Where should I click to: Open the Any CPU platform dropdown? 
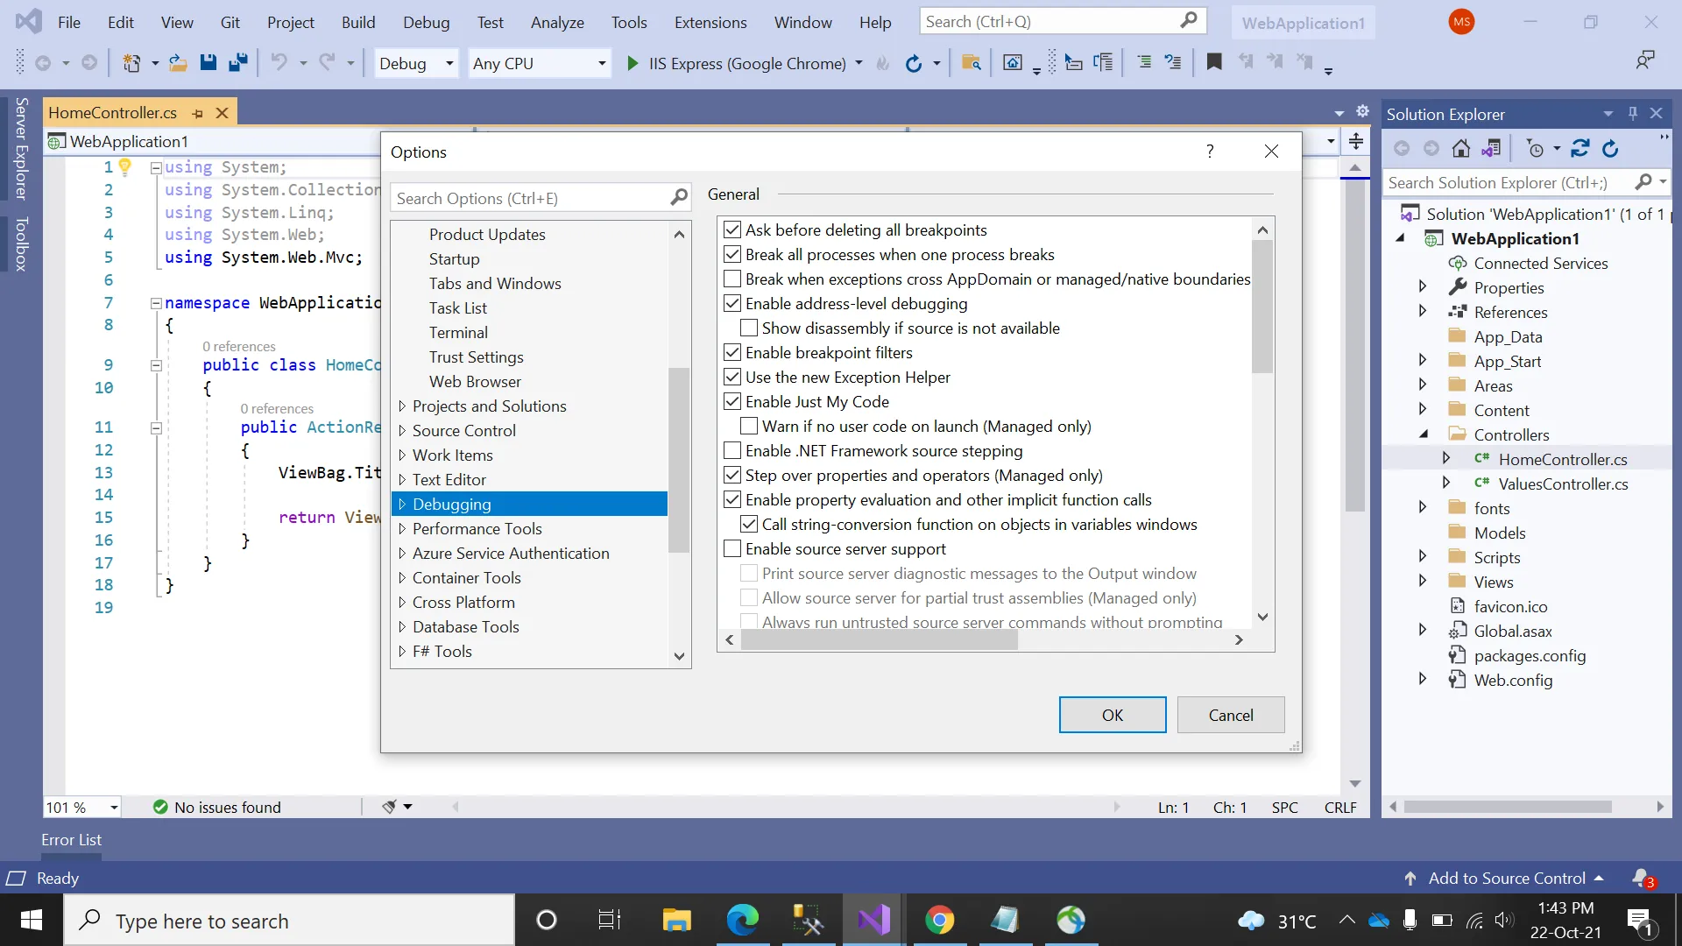[x=539, y=63]
